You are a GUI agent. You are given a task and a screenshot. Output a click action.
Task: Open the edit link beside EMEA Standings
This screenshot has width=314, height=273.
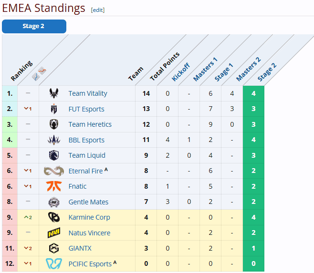[x=98, y=10]
